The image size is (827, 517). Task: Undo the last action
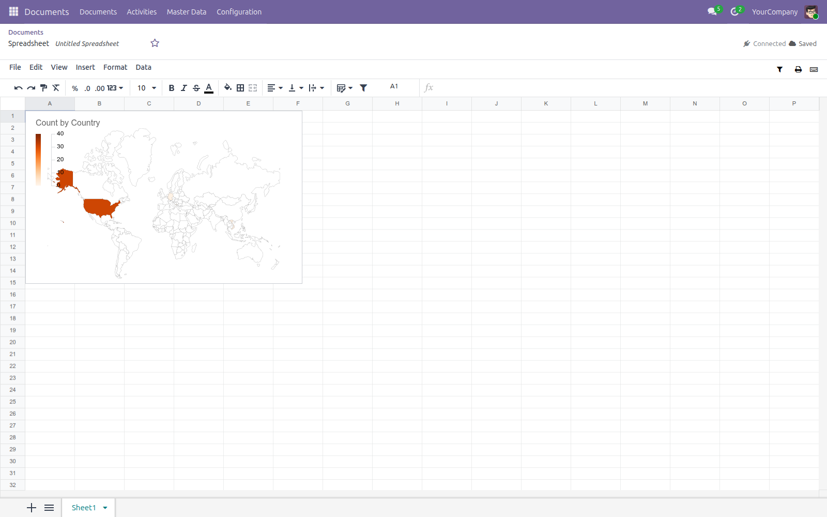click(18, 88)
